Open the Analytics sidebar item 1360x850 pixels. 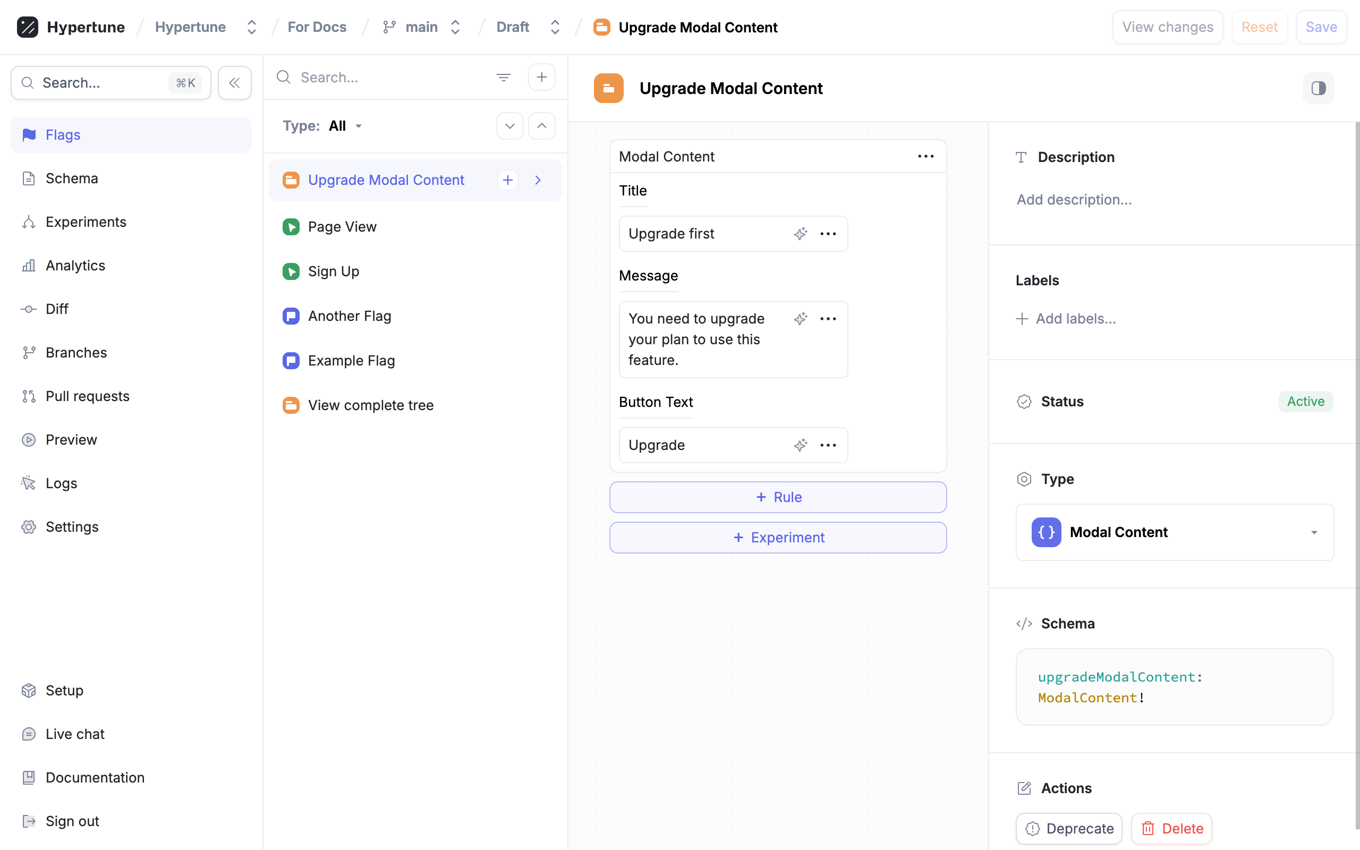[x=75, y=265]
